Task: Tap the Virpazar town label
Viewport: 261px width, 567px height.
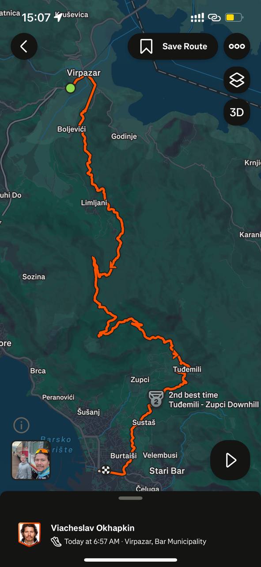Action: pos(83,73)
